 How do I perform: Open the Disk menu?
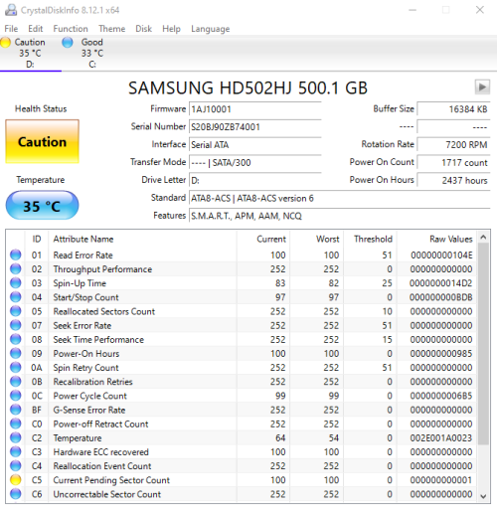coord(143,29)
